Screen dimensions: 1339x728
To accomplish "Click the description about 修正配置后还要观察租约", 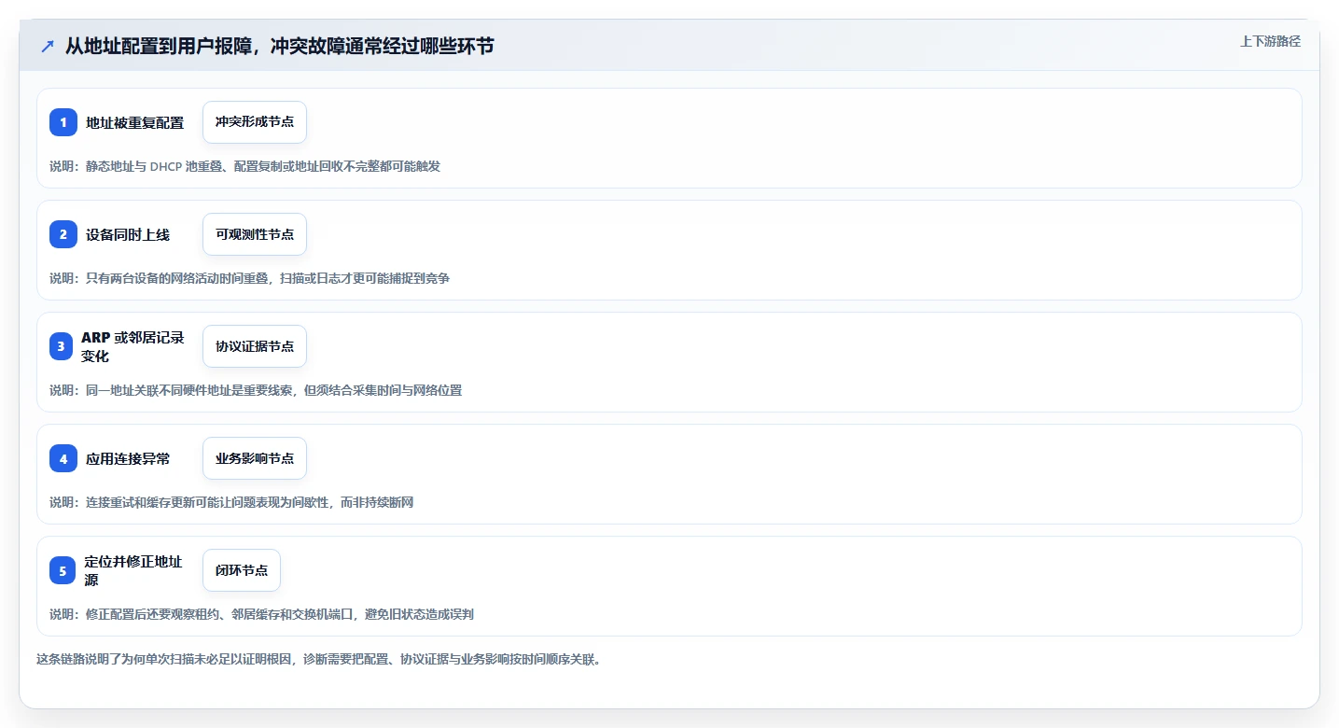I will point(262,614).
